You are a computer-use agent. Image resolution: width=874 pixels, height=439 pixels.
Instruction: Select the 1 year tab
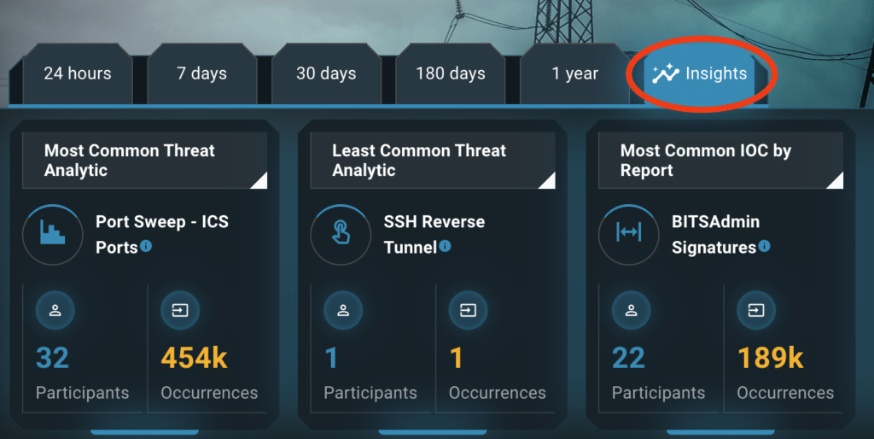[574, 73]
